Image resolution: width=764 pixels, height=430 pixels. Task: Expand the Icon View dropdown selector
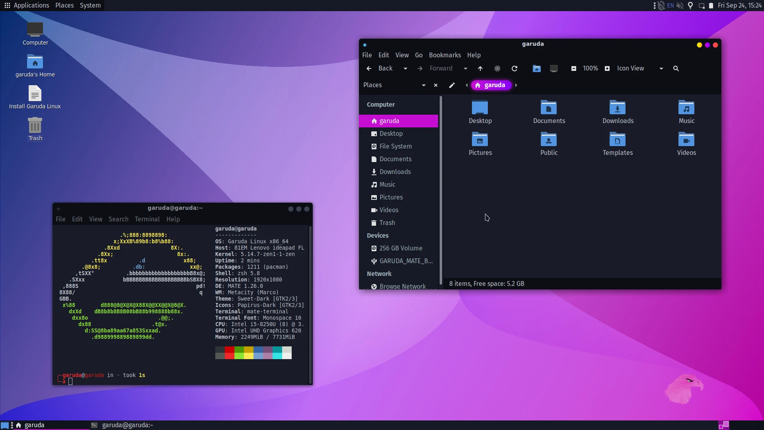click(x=661, y=68)
